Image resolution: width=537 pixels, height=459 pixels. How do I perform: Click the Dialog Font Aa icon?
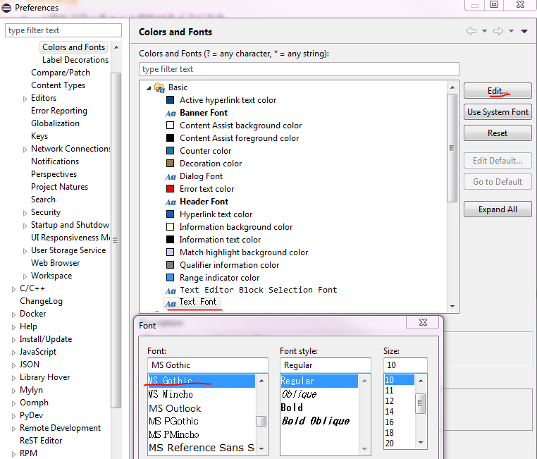pos(171,176)
